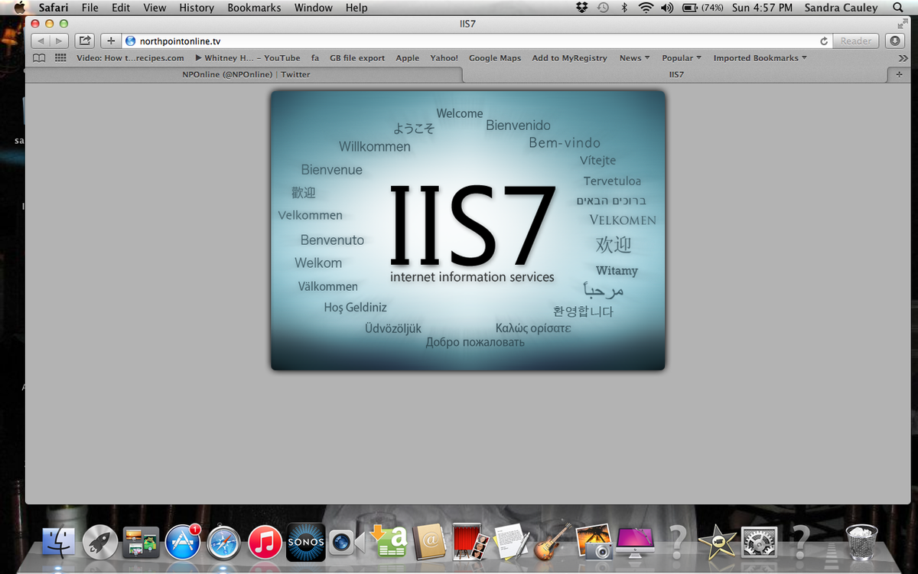This screenshot has width=918, height=574.
Task: Open the Wi-Fi status menu
Action: tap(646, 8)
